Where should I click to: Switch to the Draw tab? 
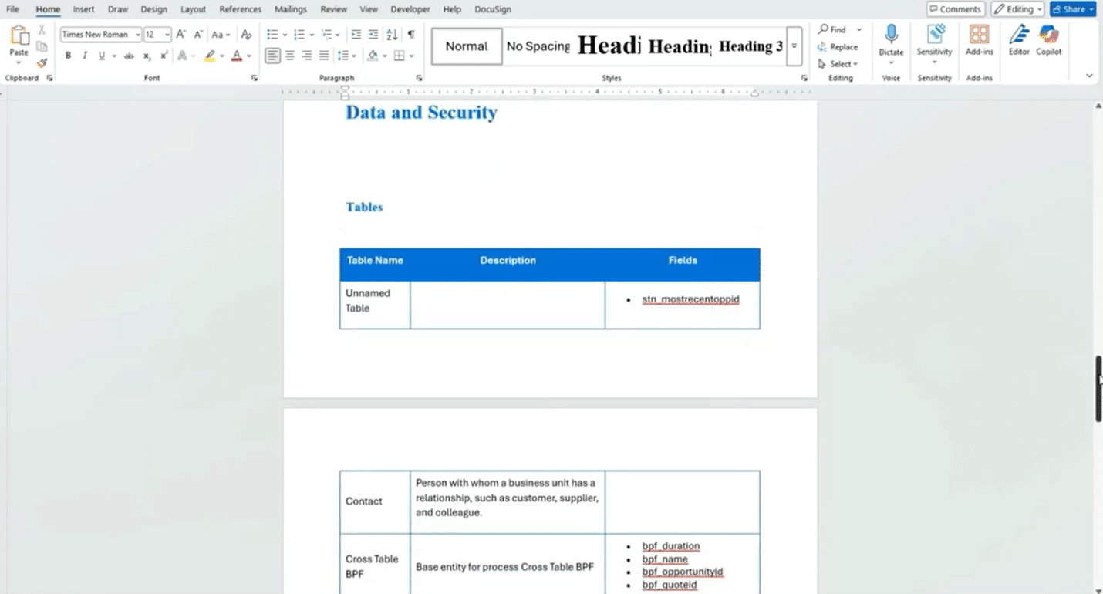(118, 9)
